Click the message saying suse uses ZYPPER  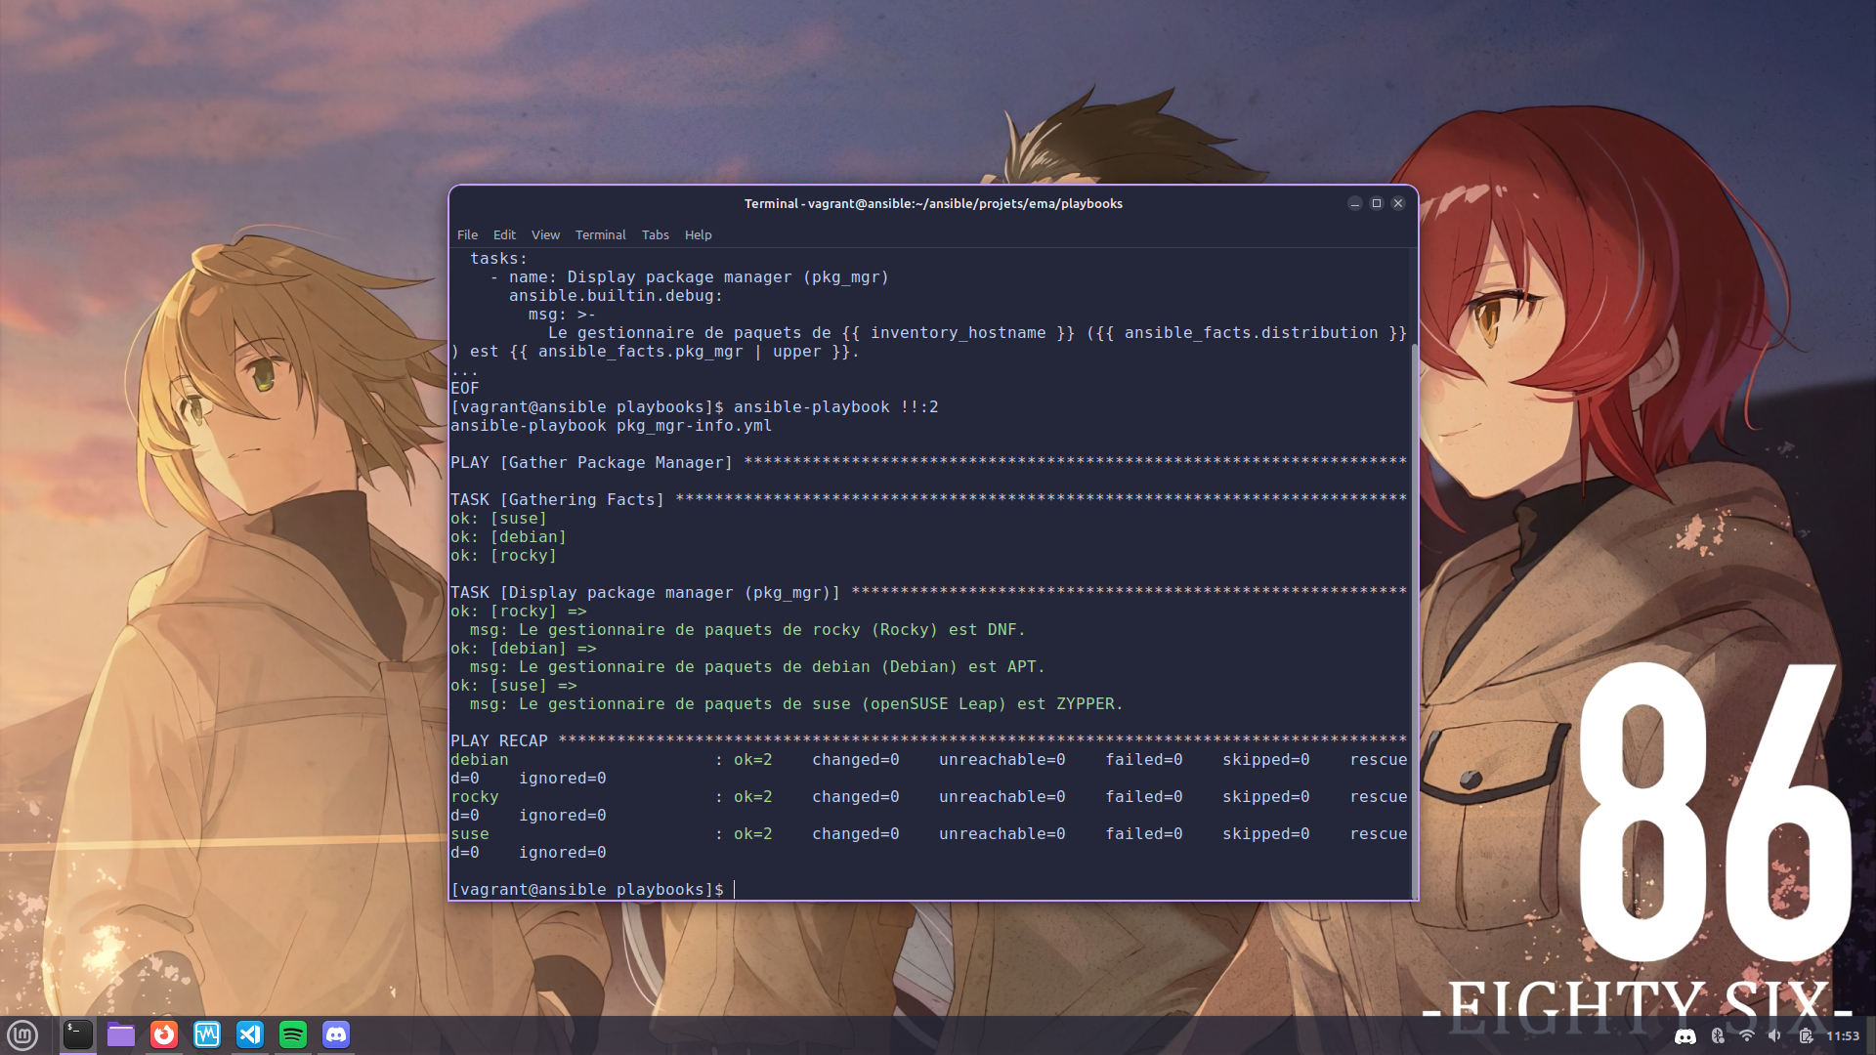click(x=796, y=704)
